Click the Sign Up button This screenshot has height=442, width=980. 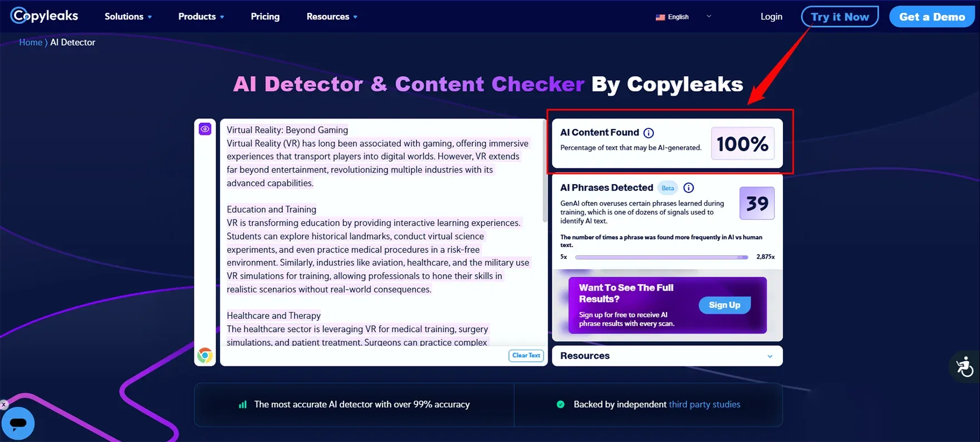(724, 305)
